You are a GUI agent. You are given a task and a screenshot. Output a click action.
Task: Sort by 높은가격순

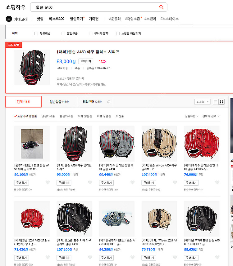[66, 116]
